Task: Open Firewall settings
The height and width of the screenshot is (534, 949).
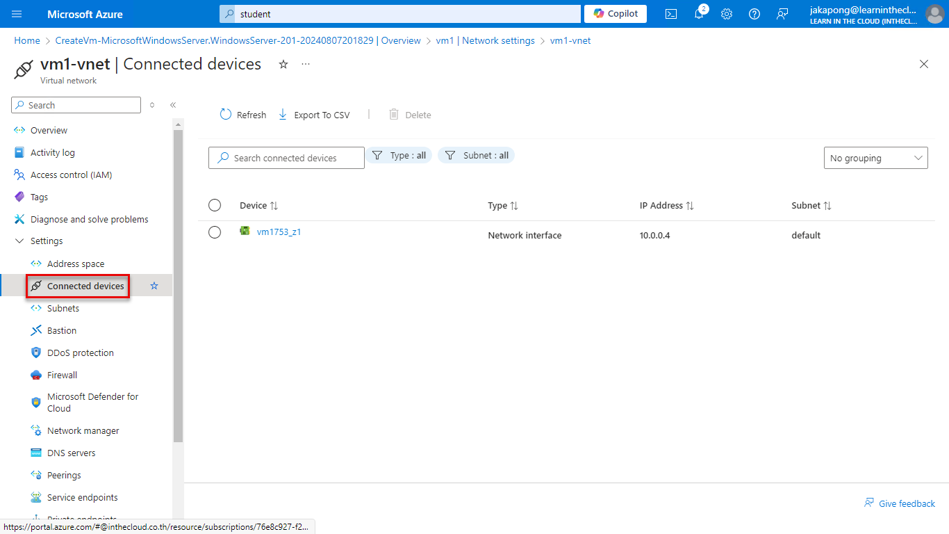Action: (x=63, y=375)
